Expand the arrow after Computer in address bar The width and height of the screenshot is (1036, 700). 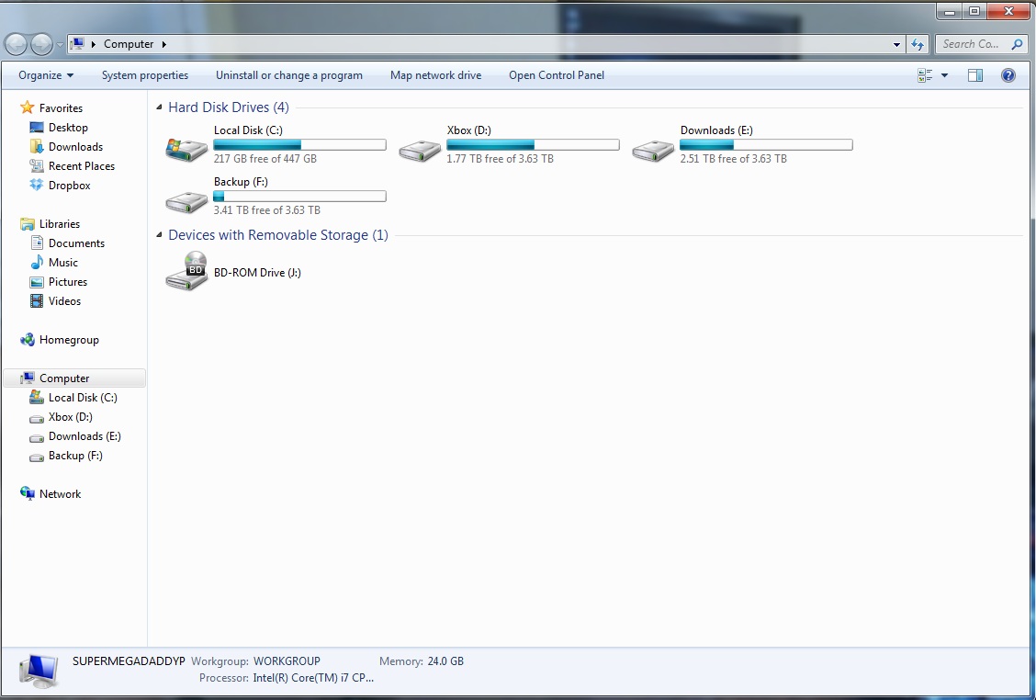click(x=163, y=44)
